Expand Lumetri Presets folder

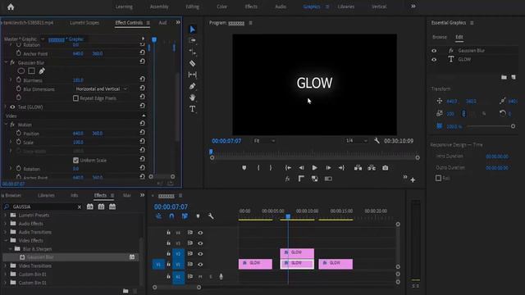5,215
